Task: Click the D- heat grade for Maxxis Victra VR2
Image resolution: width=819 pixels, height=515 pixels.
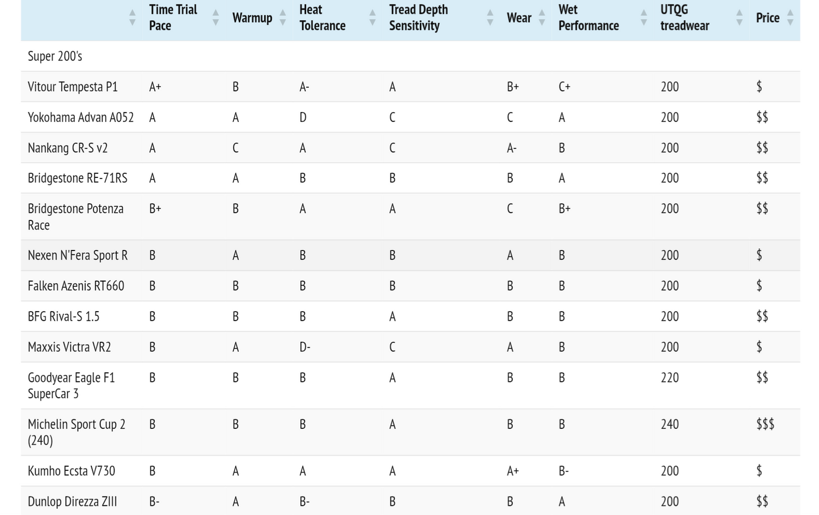Action: pyautogui.click(x=305, y=347)
